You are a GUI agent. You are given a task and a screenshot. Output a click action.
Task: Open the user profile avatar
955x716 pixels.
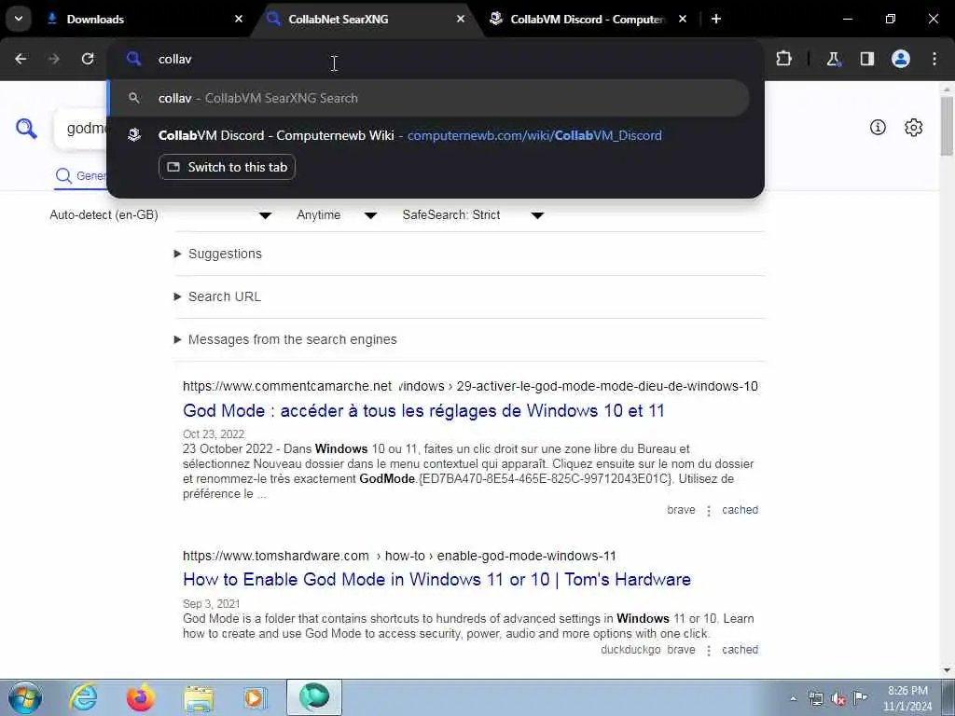coord(901,59)
